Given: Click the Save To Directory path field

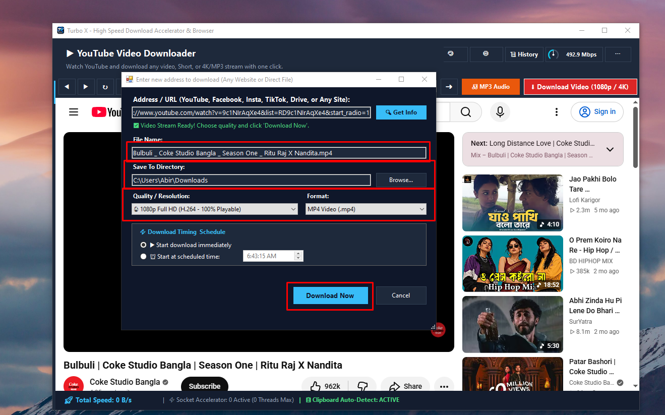Looking at the screenshot, I should tap(252, 180).
